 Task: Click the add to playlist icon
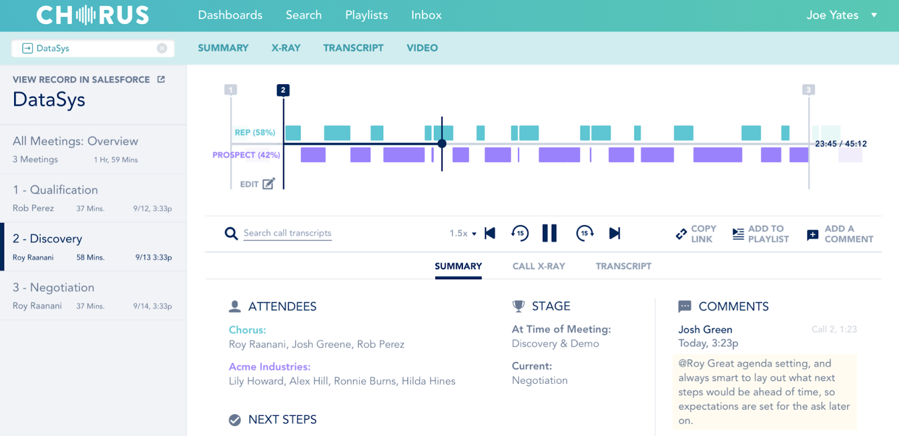pyautogui.click(x=738, y=234)
